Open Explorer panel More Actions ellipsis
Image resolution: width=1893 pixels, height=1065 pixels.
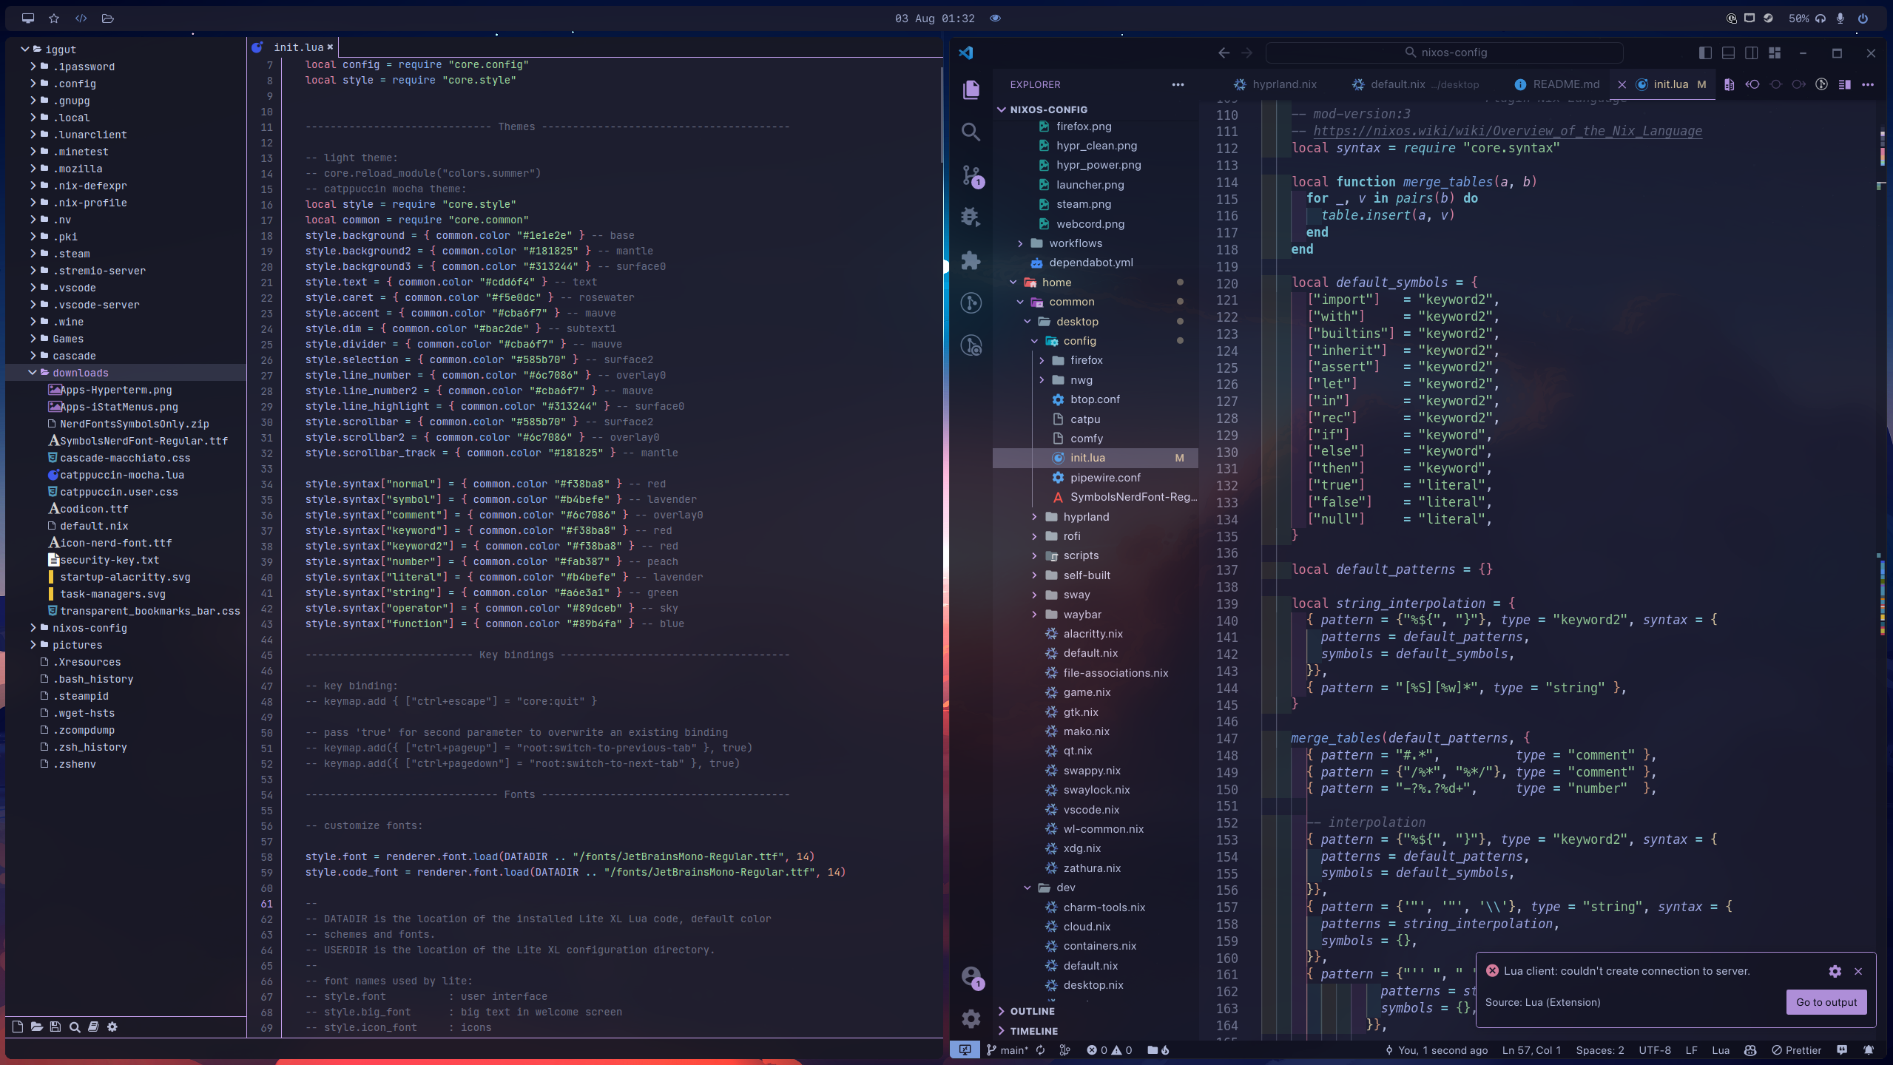1178,84
